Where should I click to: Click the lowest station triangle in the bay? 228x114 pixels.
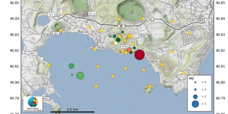coord(96,86)
